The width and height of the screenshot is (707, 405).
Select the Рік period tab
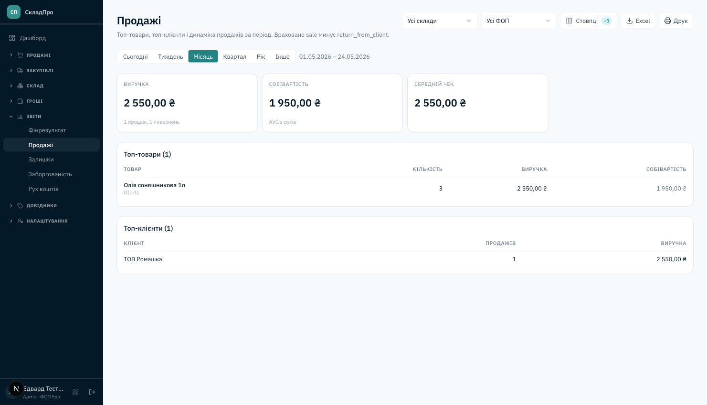point(261,56)
